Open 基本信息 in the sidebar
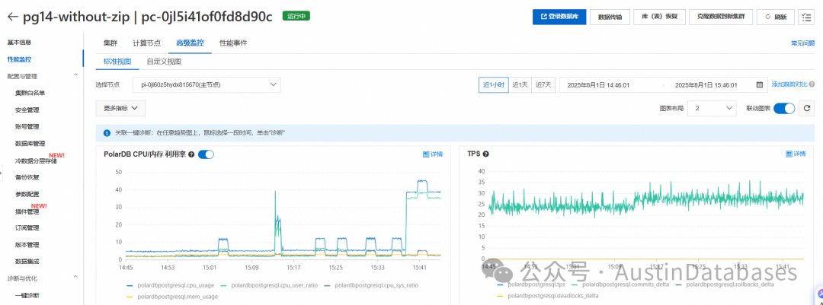The width and height of the screenshot is (823, 305). 19,43
